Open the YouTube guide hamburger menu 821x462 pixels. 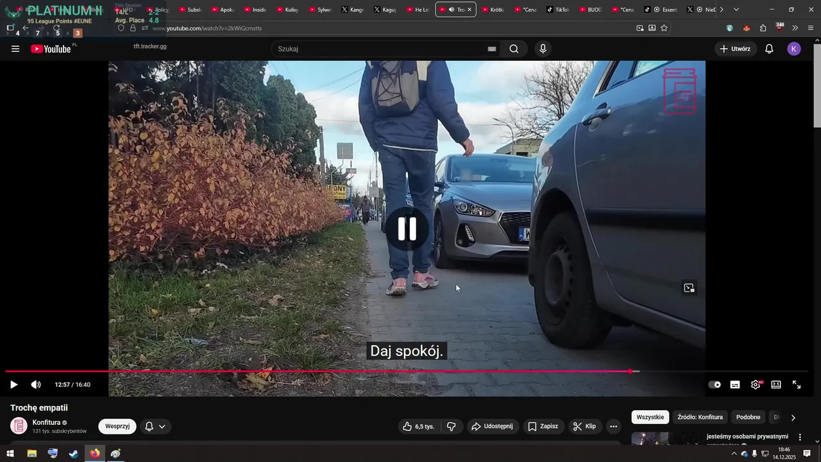click(x=15, y=49)
